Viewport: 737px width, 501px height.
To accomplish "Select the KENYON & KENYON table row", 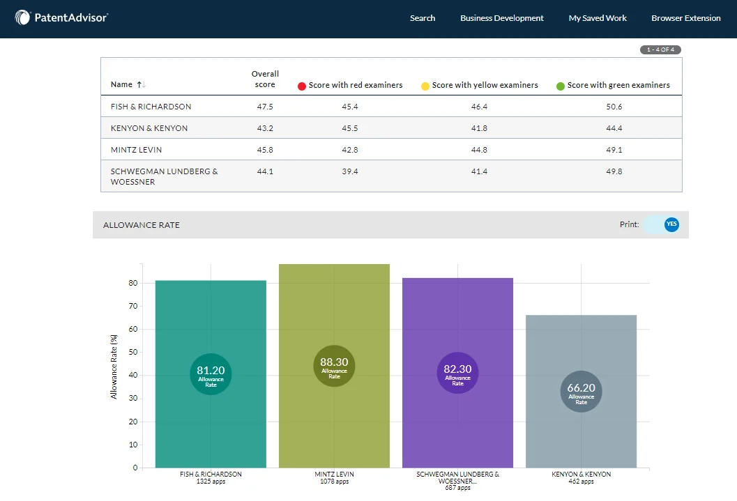I will pos(390,128).
